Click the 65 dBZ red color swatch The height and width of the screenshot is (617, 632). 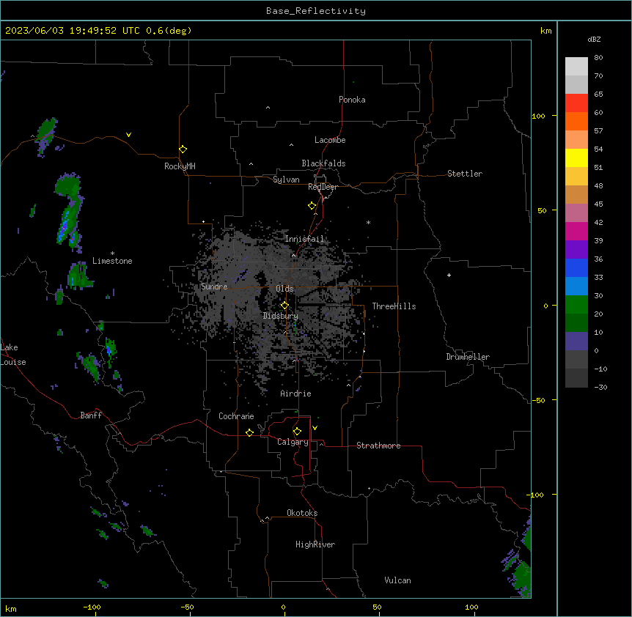point(576,103)
